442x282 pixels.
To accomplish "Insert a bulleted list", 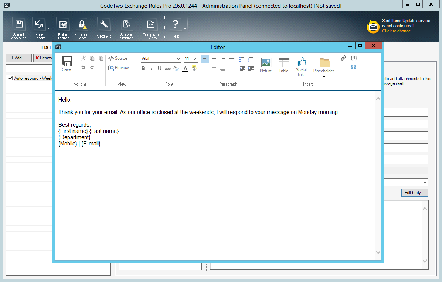I will coord(242,59).
